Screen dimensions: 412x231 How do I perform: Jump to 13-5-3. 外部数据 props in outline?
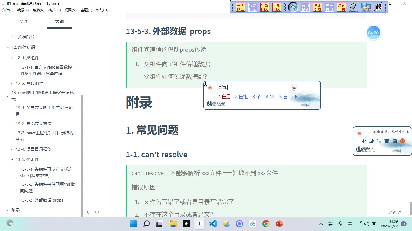coord(42,200)
